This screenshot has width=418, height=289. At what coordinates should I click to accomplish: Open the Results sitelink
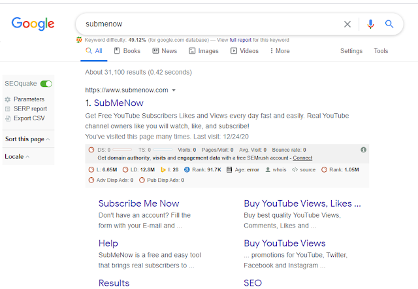[114, 283]
